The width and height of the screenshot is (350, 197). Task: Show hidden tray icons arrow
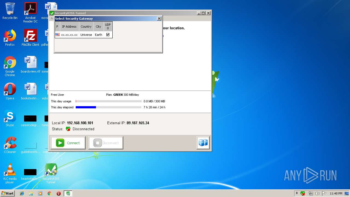point(297,193)
